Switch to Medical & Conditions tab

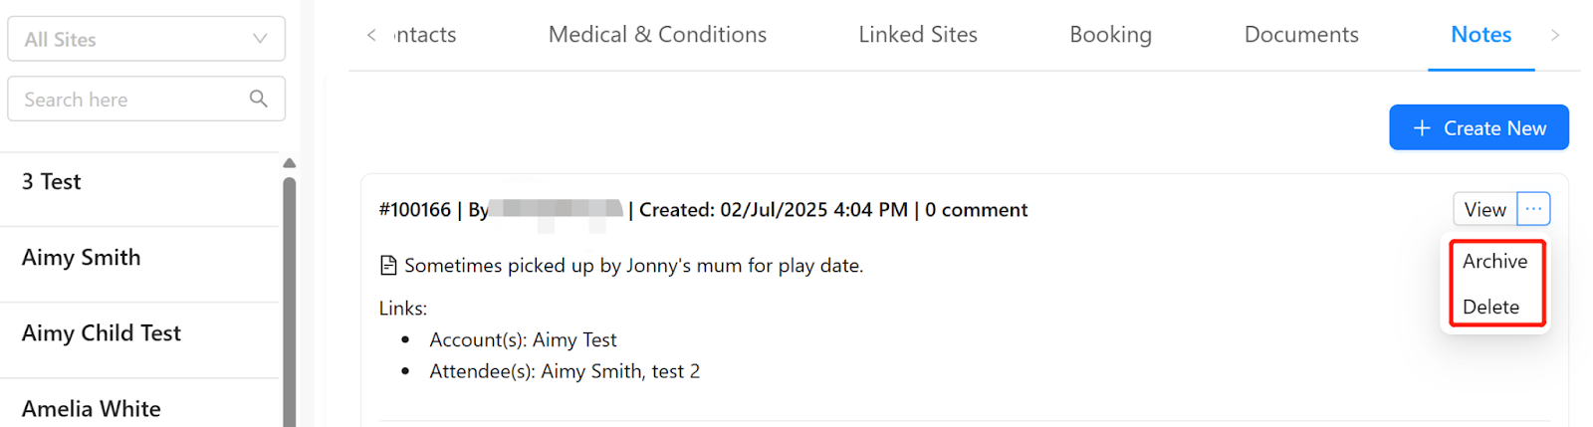(657, 35)
